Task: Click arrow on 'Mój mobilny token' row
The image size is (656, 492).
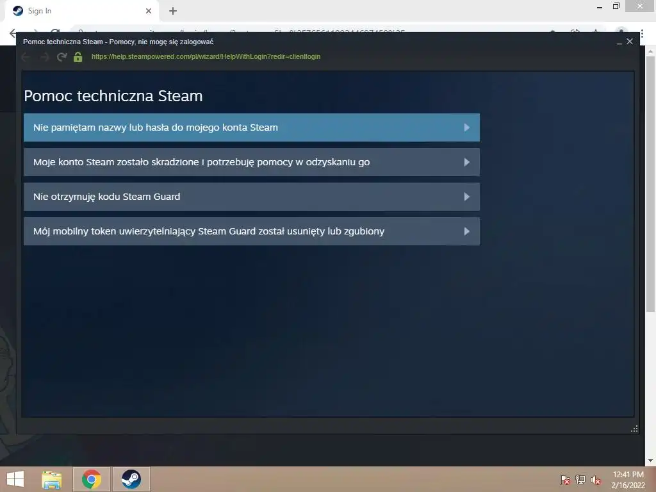Action: [467, 231]
